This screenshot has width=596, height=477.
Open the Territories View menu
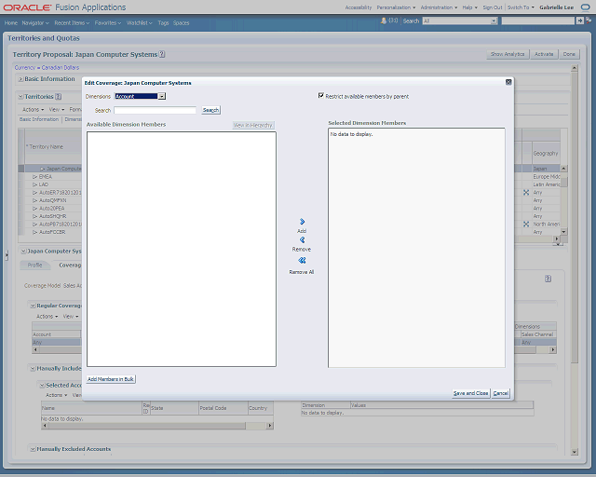57,110
